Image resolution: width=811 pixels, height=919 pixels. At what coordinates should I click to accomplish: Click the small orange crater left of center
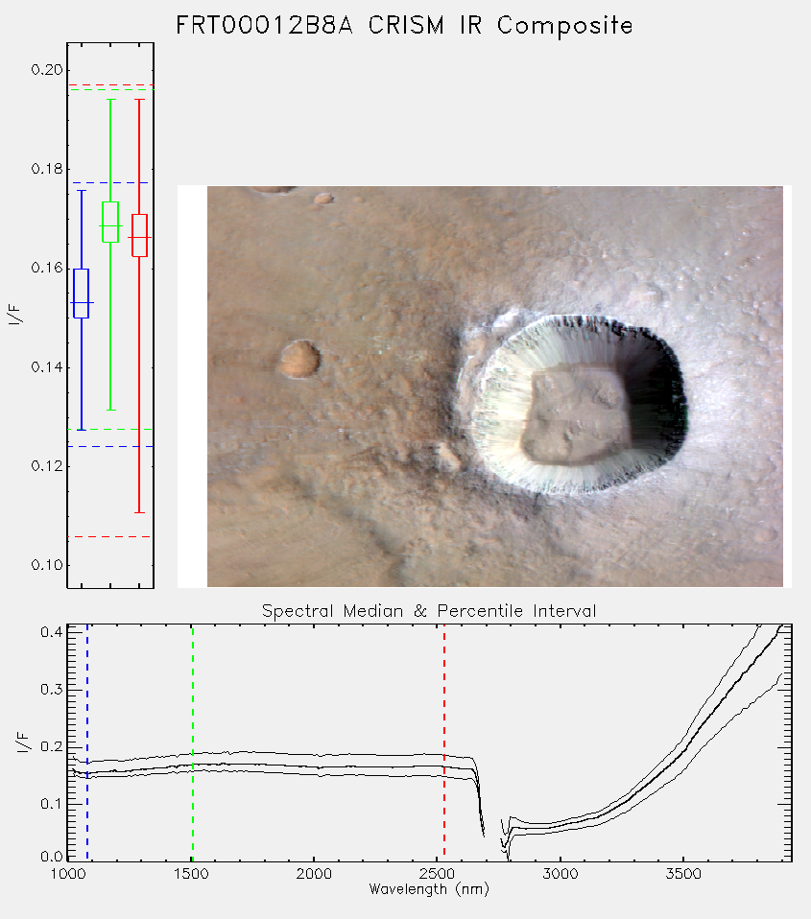(x=299, y=359)
